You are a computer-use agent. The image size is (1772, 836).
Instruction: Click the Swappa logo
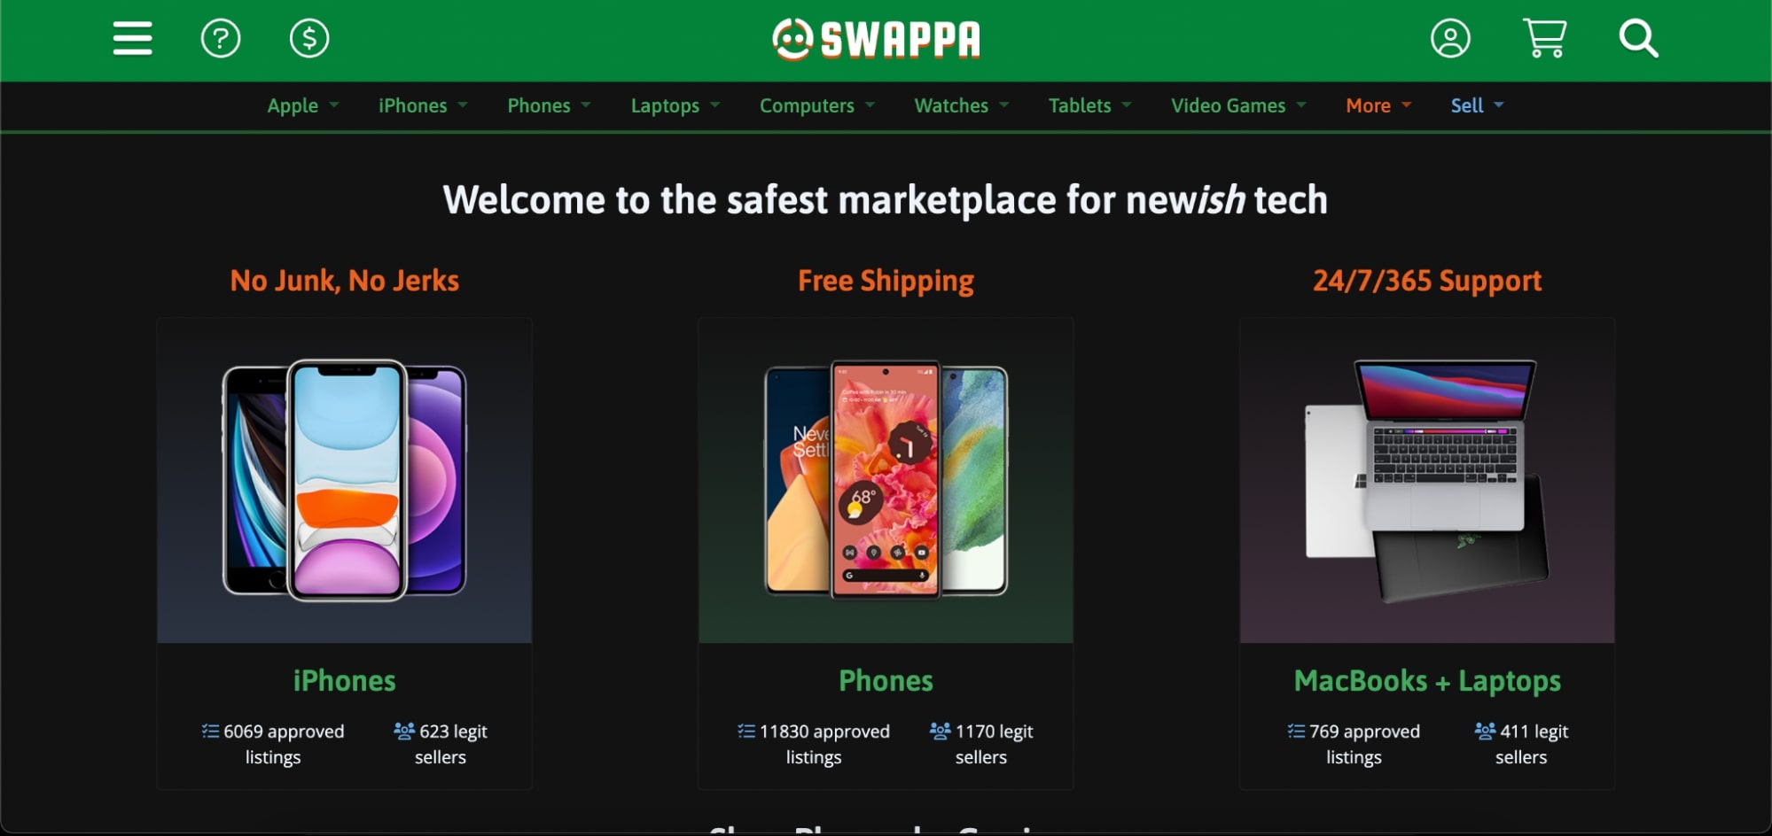click(876, 39)
